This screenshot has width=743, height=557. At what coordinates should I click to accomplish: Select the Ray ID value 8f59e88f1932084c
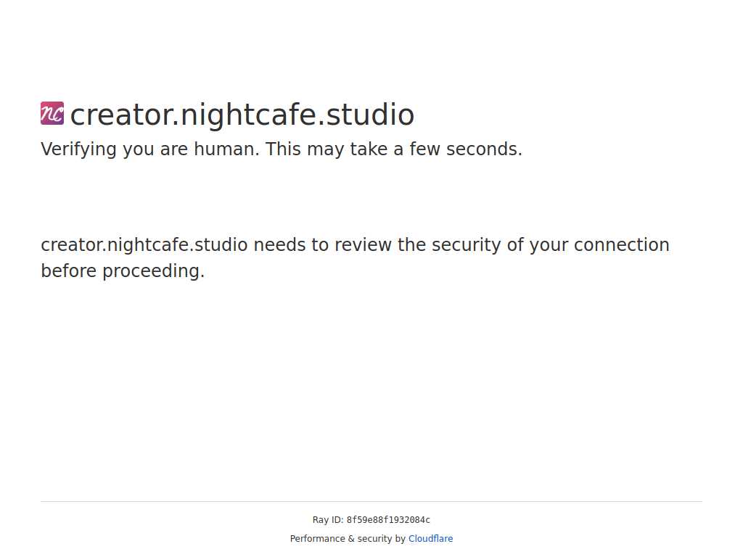388,519
